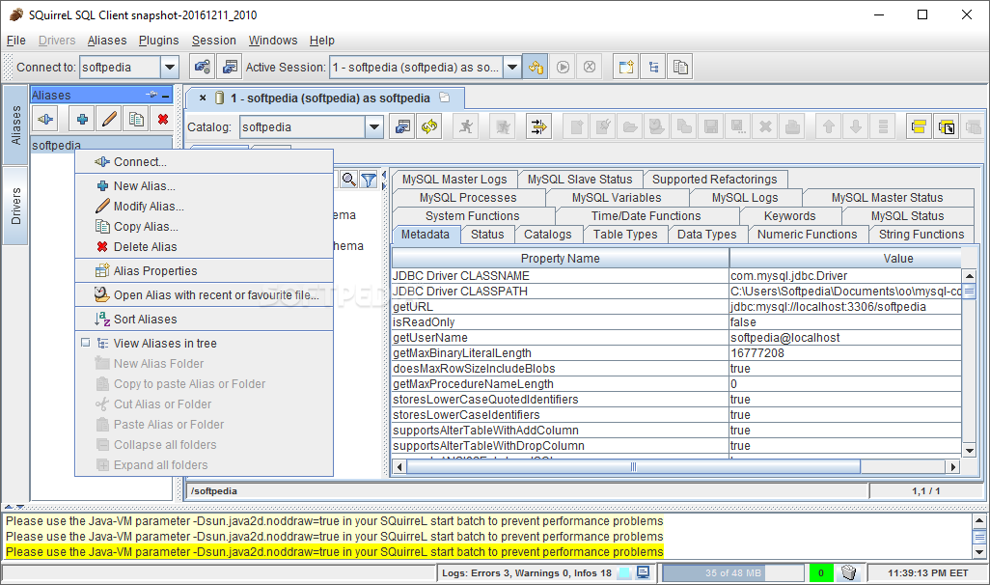Click the blue funnel filter icon
Screen dimensions: 990x585
coord(369,181)
